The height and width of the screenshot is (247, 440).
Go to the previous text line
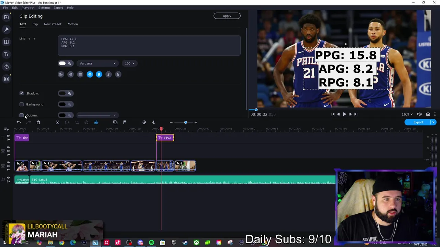[29, 39]
